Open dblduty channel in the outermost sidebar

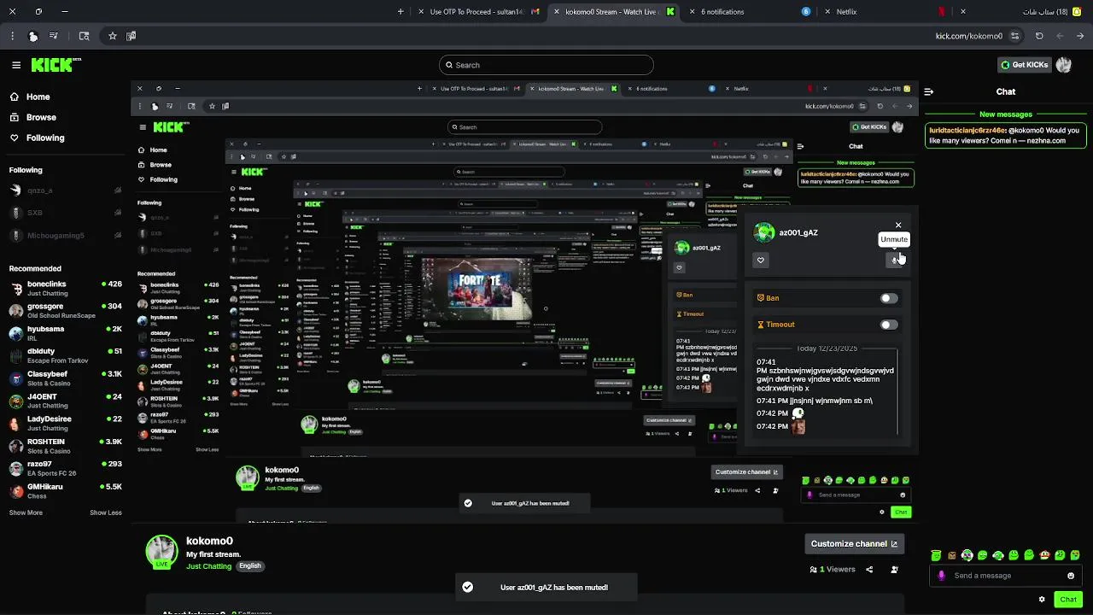(66, 356)
